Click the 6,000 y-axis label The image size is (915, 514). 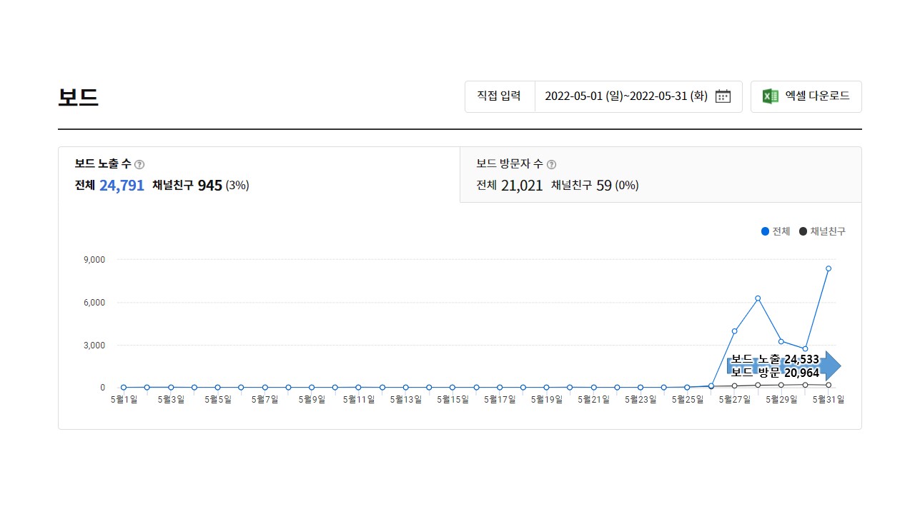click(x=94, y=303)
